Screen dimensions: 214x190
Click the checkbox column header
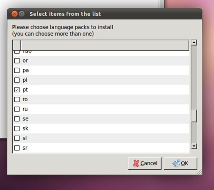click(17, 45)
